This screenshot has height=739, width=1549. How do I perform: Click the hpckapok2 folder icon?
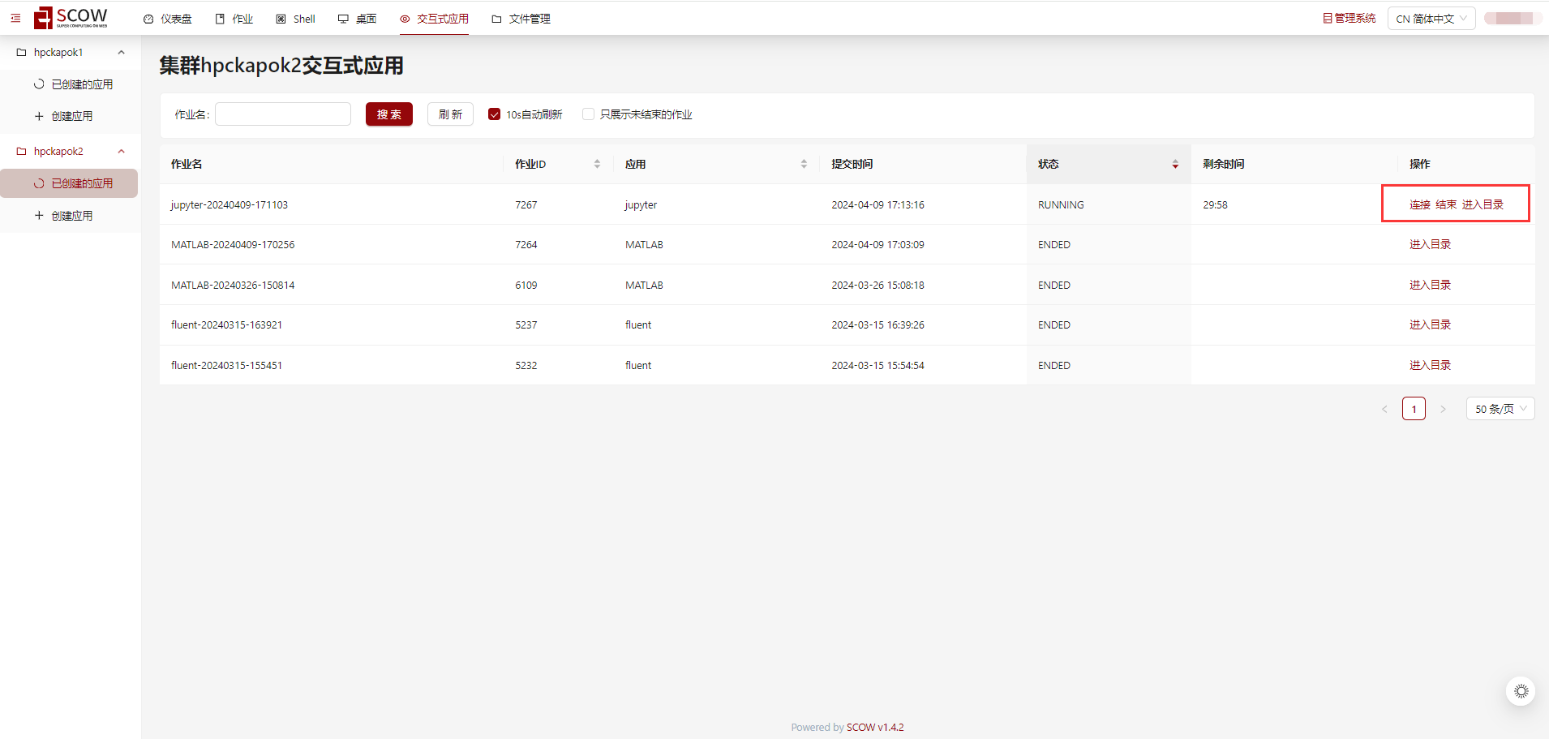pos(22,152)
